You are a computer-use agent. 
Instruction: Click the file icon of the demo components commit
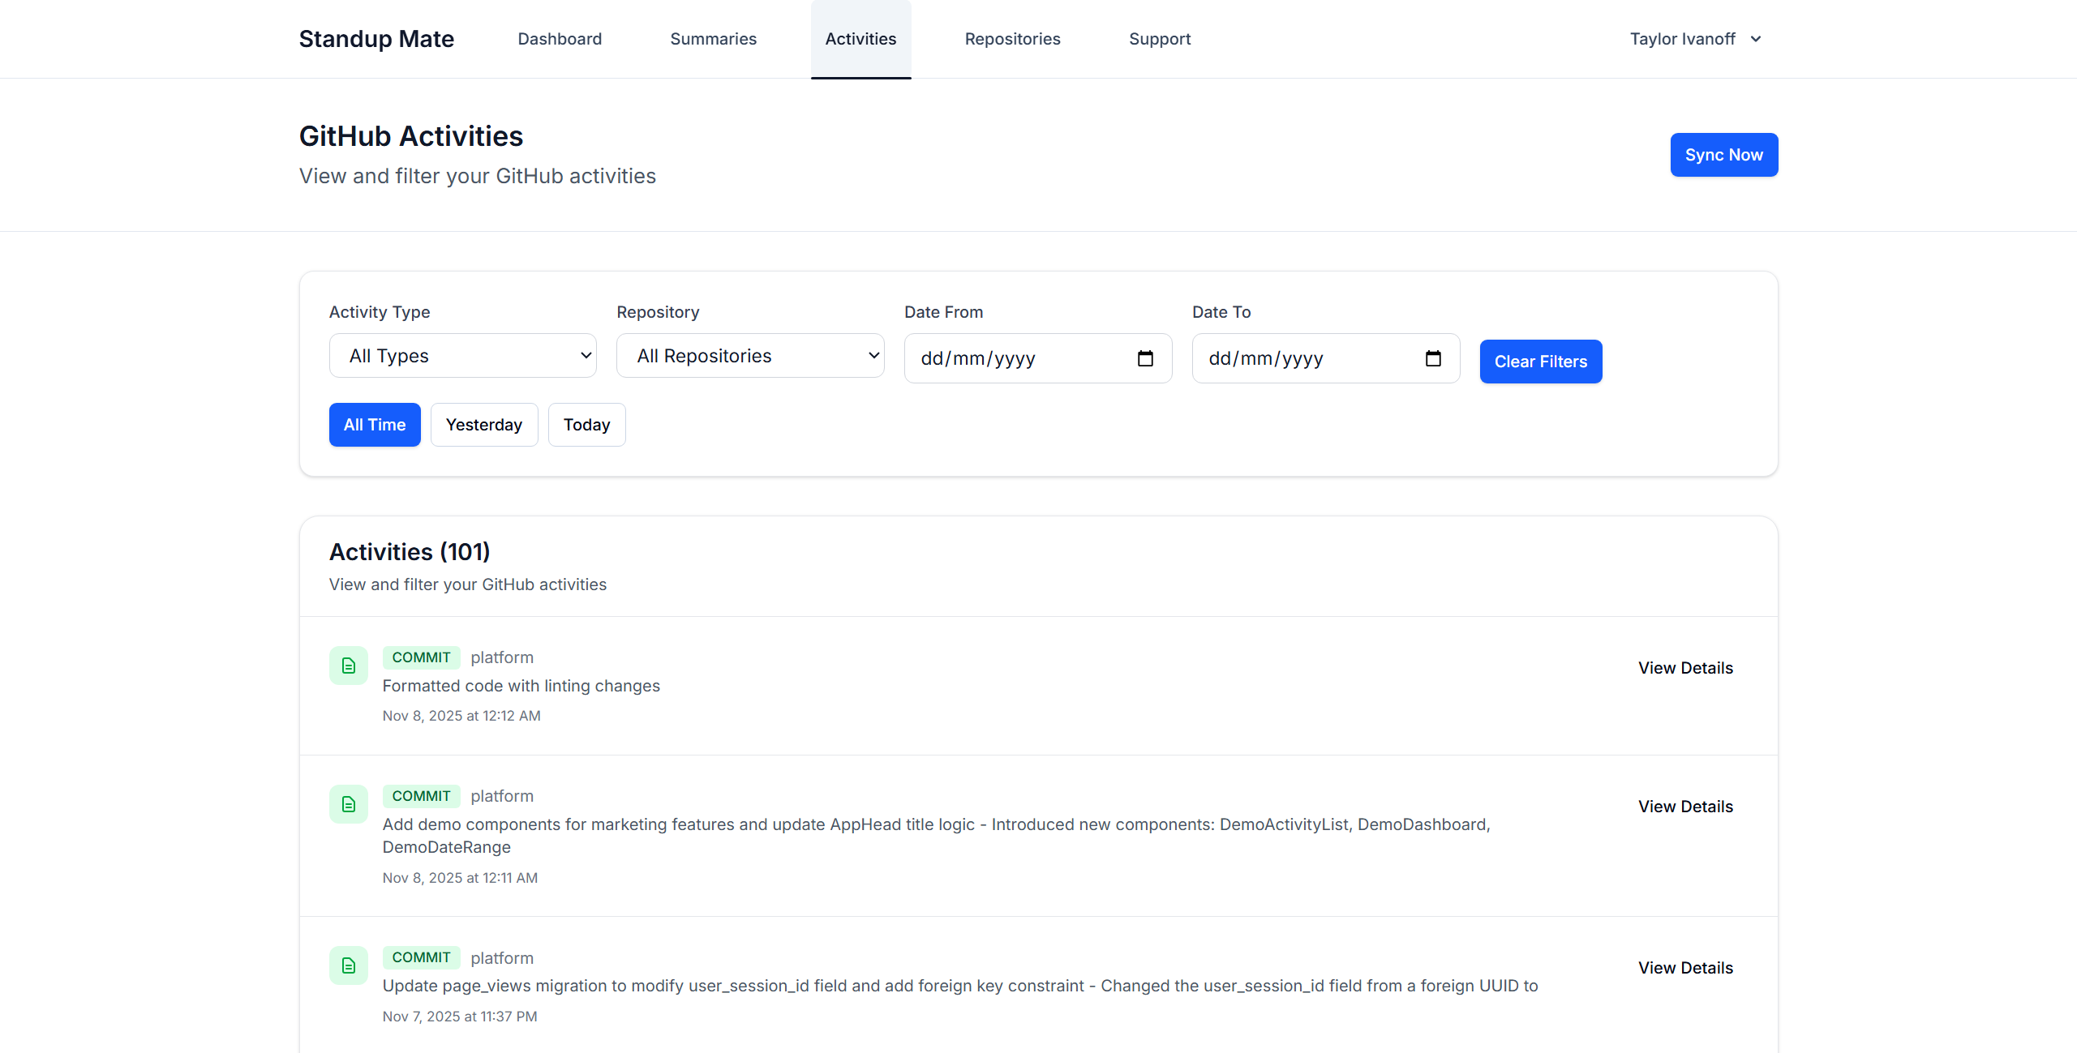pos(348,804)
